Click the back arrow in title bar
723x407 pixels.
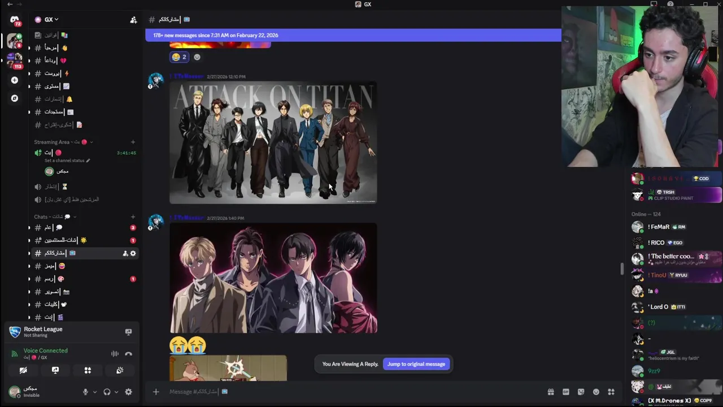(10, 5)
